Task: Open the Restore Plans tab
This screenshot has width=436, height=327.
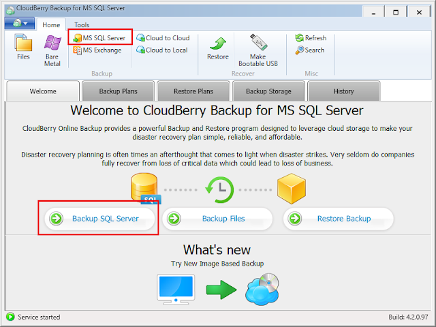Action: (x=193, y=91)
